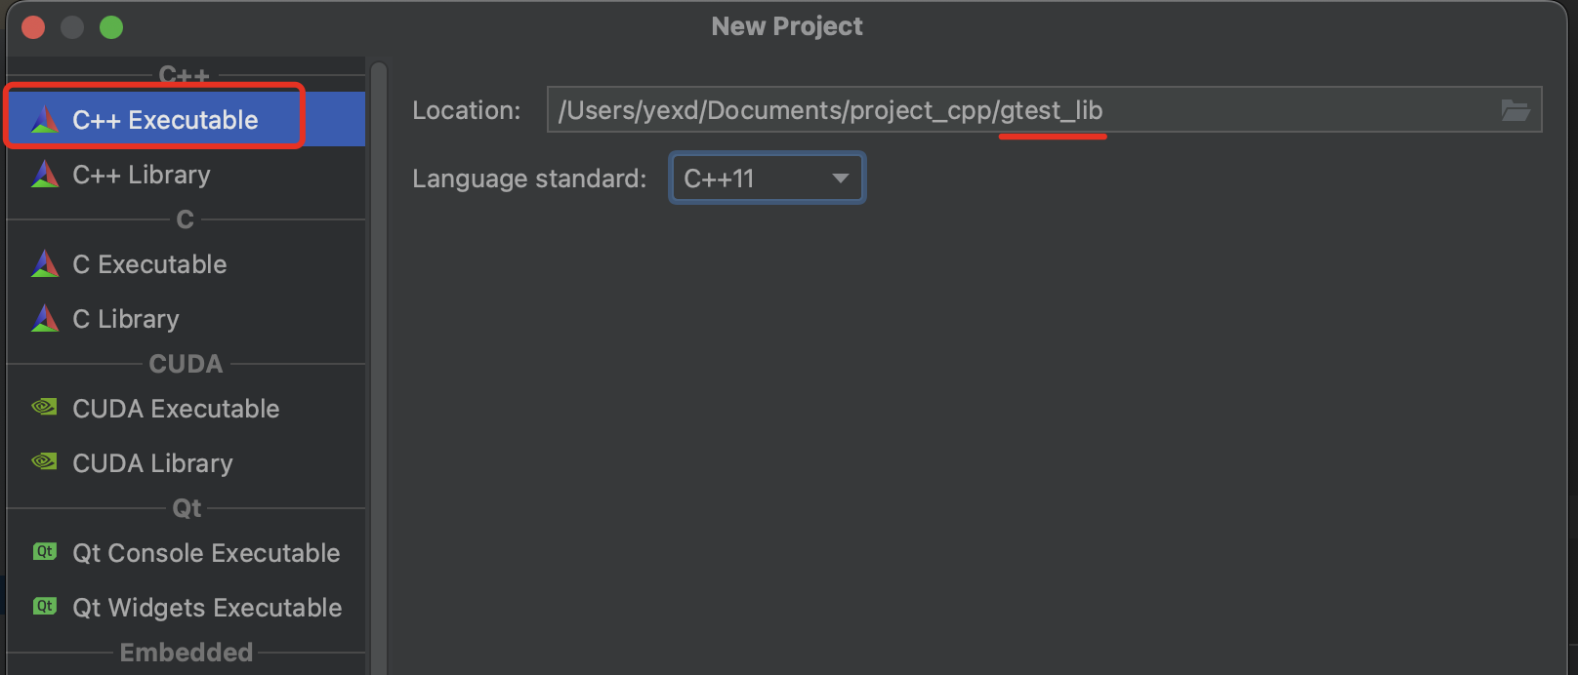Choose C++ Library from the project list
Screen dimensions: 1578x675
click(186, 174)
